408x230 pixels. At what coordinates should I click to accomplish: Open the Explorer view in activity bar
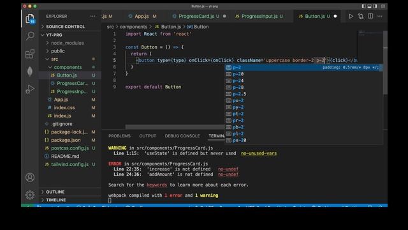point(30,19)
